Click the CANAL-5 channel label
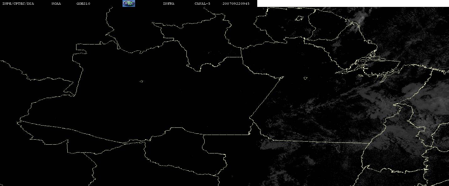Viewport: 449px width, 186px height. (x=202, y=4)
